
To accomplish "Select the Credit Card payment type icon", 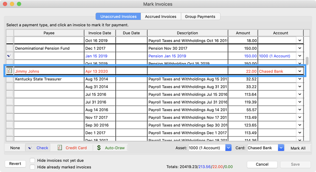I will click(60, 148).
